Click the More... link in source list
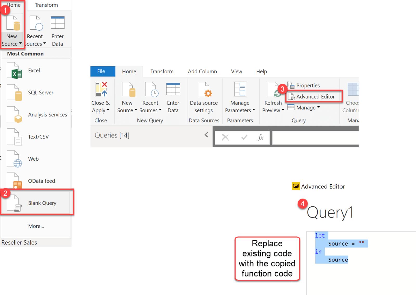The width and height of the screenshot is (416, 295). tap(36, 226)
